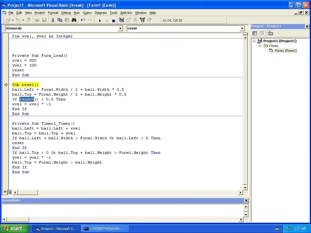The width and height of the screenshot is (311, 233).
Task: Expand the reset procedure dropdown
Action: pos(242,29)
